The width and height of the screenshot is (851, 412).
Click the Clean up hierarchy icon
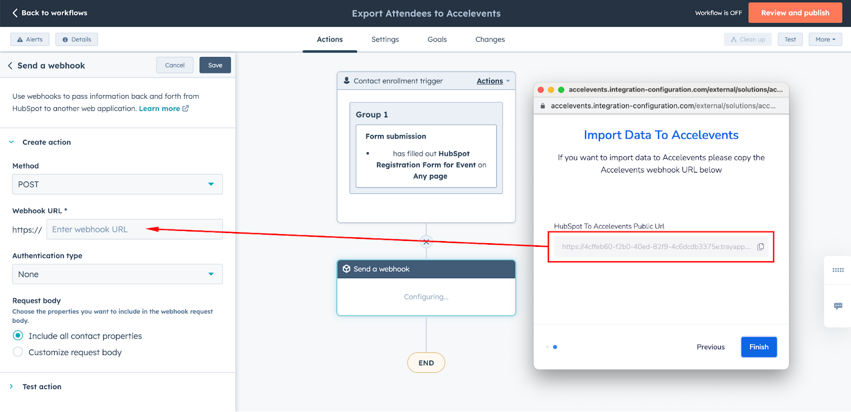pos(734,40)
